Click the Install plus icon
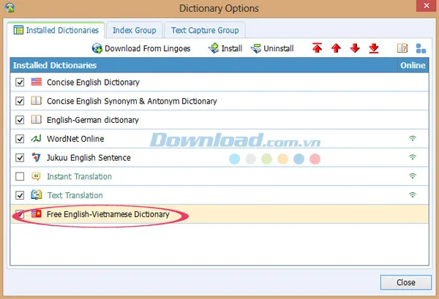 point(214,48)
